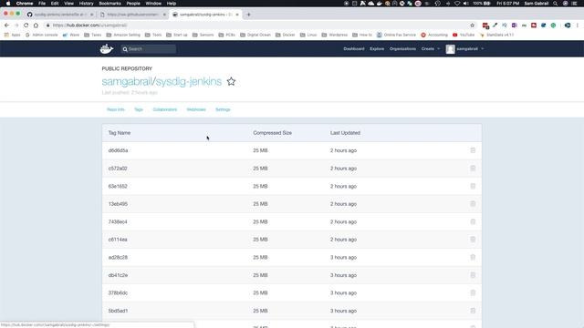The image size is (584, 328).
Task: Delete tag 63e1652 with trash icon
Action: click(473, 186)
